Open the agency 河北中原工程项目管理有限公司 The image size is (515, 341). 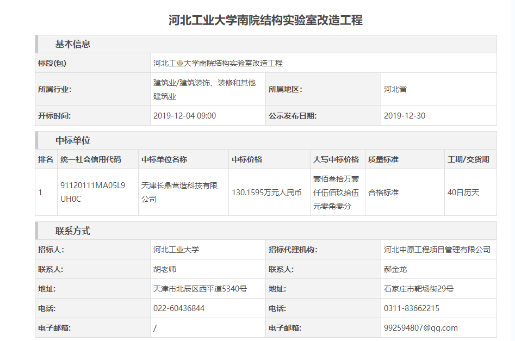[437, 250]
